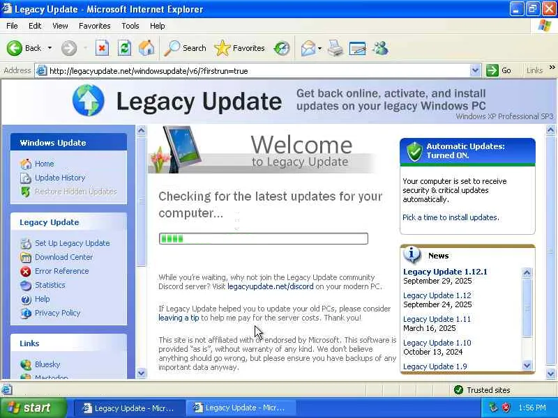This screenshot has width=558, height=418.
Task: Click the green Go arrow button
Action: [x=492, y=70]
